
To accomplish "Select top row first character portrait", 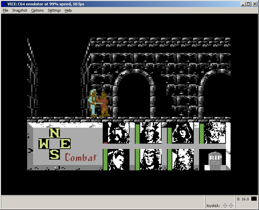I will 118,133.
